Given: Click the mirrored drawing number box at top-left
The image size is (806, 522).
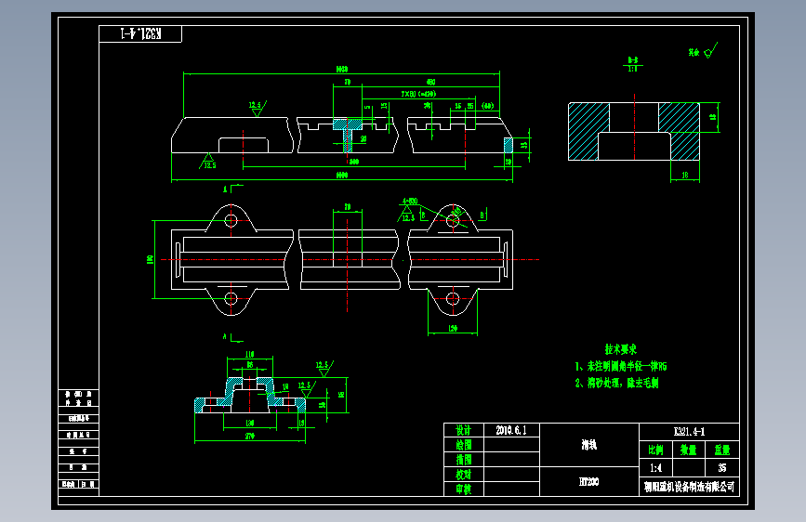Looking at the screenshot, I should pyautogui.click(x=140, y=34).
